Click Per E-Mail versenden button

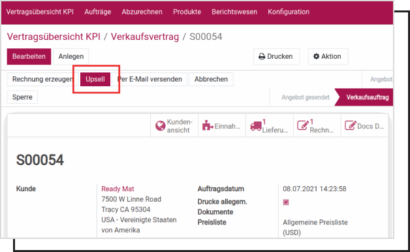pos(150,79)
